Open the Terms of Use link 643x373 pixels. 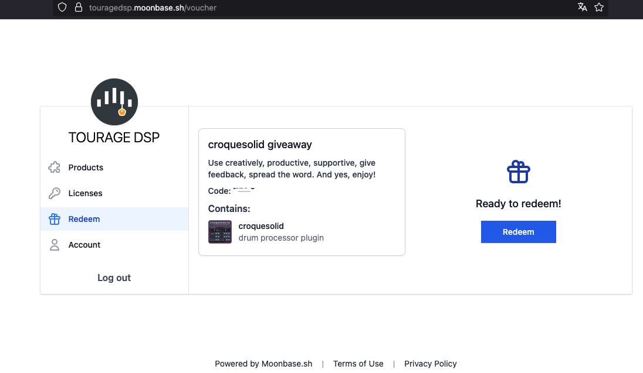(x=358, y=364)
